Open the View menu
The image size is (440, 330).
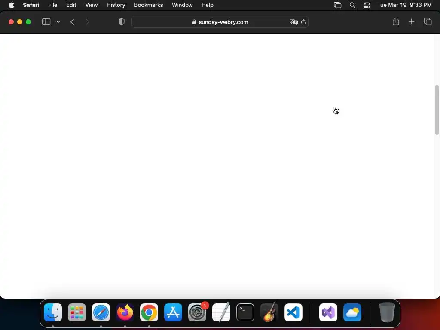(91, 5)
